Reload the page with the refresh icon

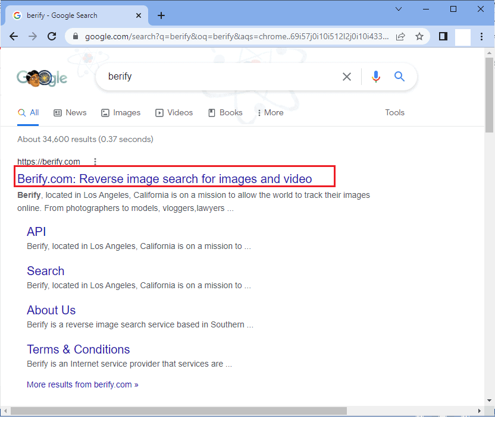[x=52, y=36]
